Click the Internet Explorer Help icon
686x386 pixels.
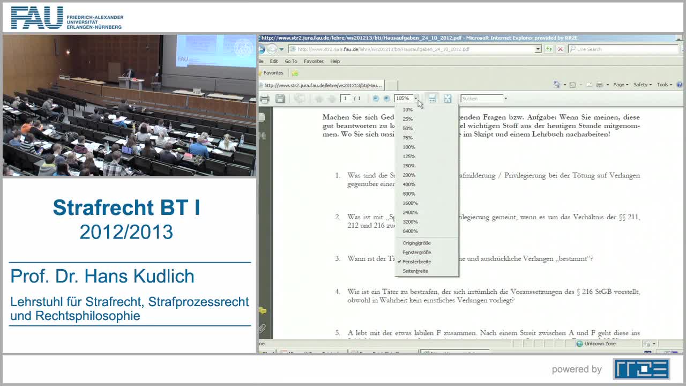[680, 84]
